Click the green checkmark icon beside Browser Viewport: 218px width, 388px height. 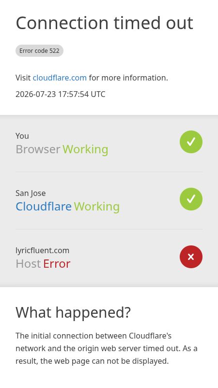click(x=191, y=142)
